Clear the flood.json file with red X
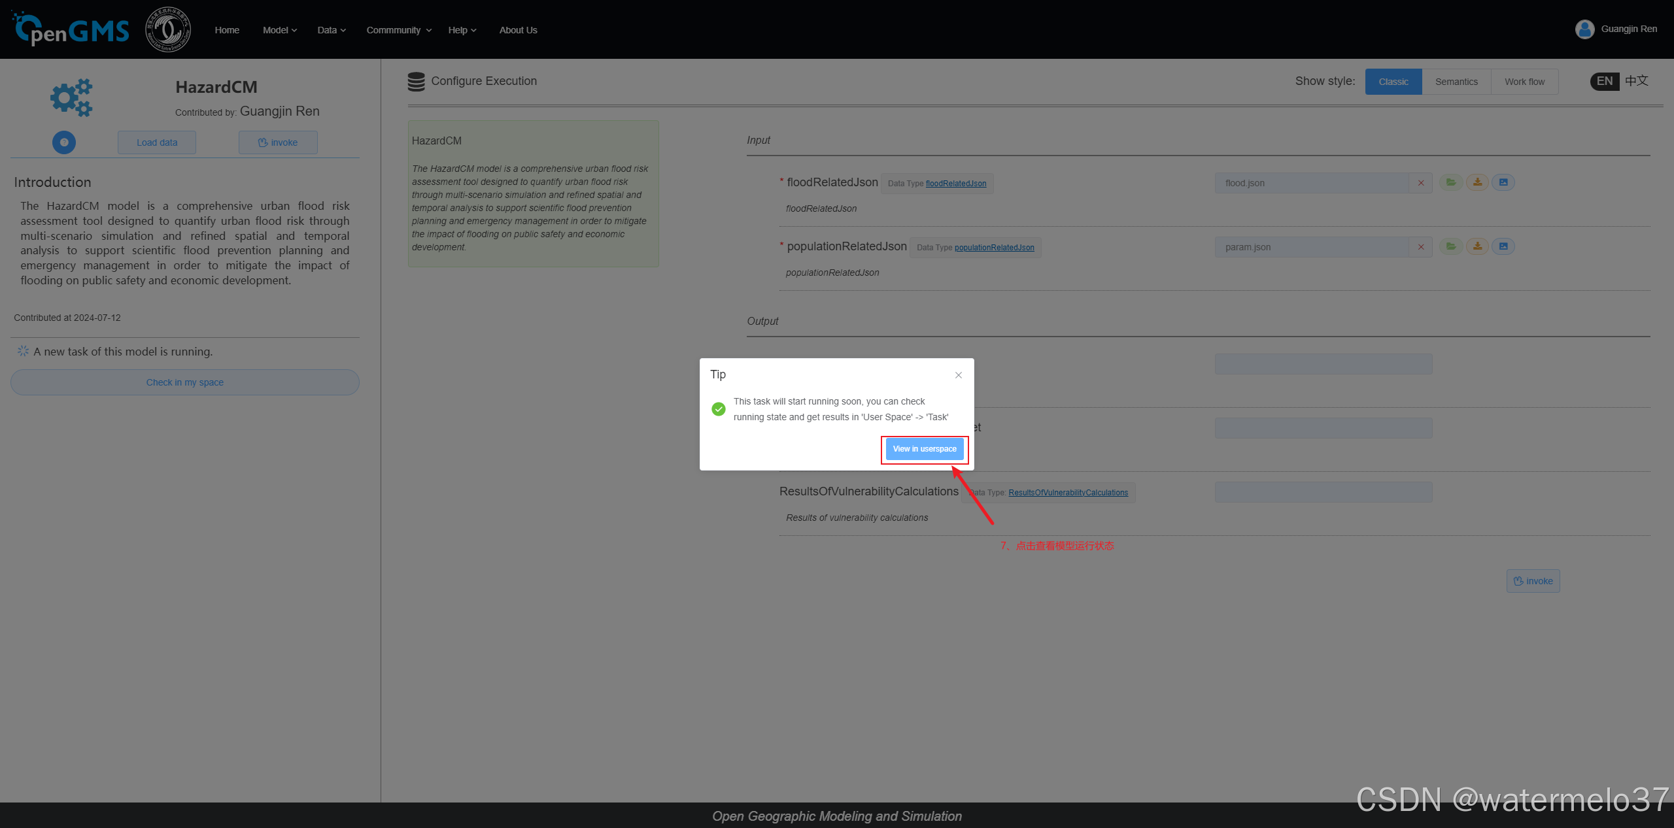 [x=1421, y=183]
